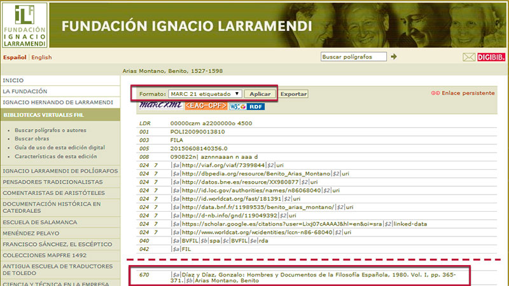Open the Formato dropdown MARC 21 etiquetado

(205, 94)
